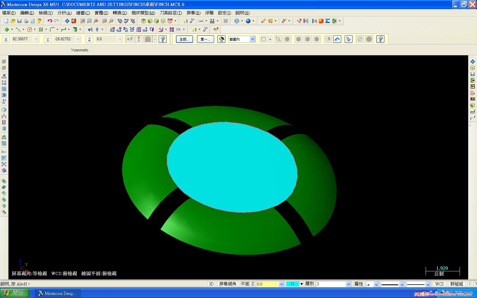
Task: Click the 屏幕視角 button in status bar
Action: (x=228, y=284)
